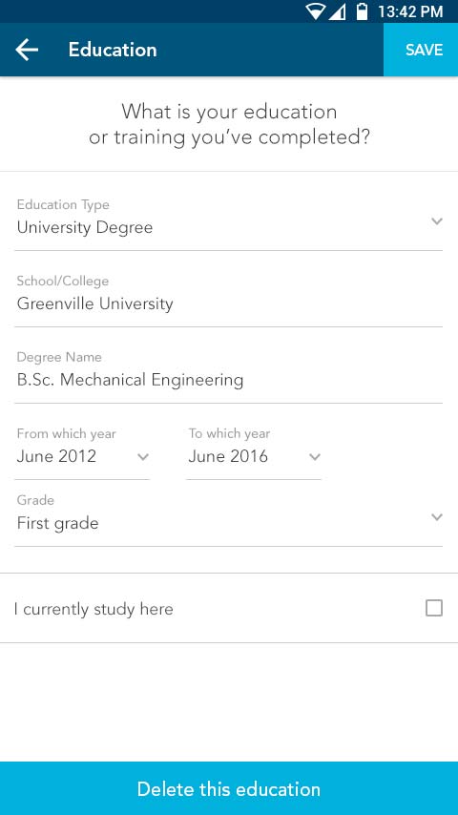458x815 pixels.
Task: Check the 'I currently study here' box
Action: click(434, 608)
